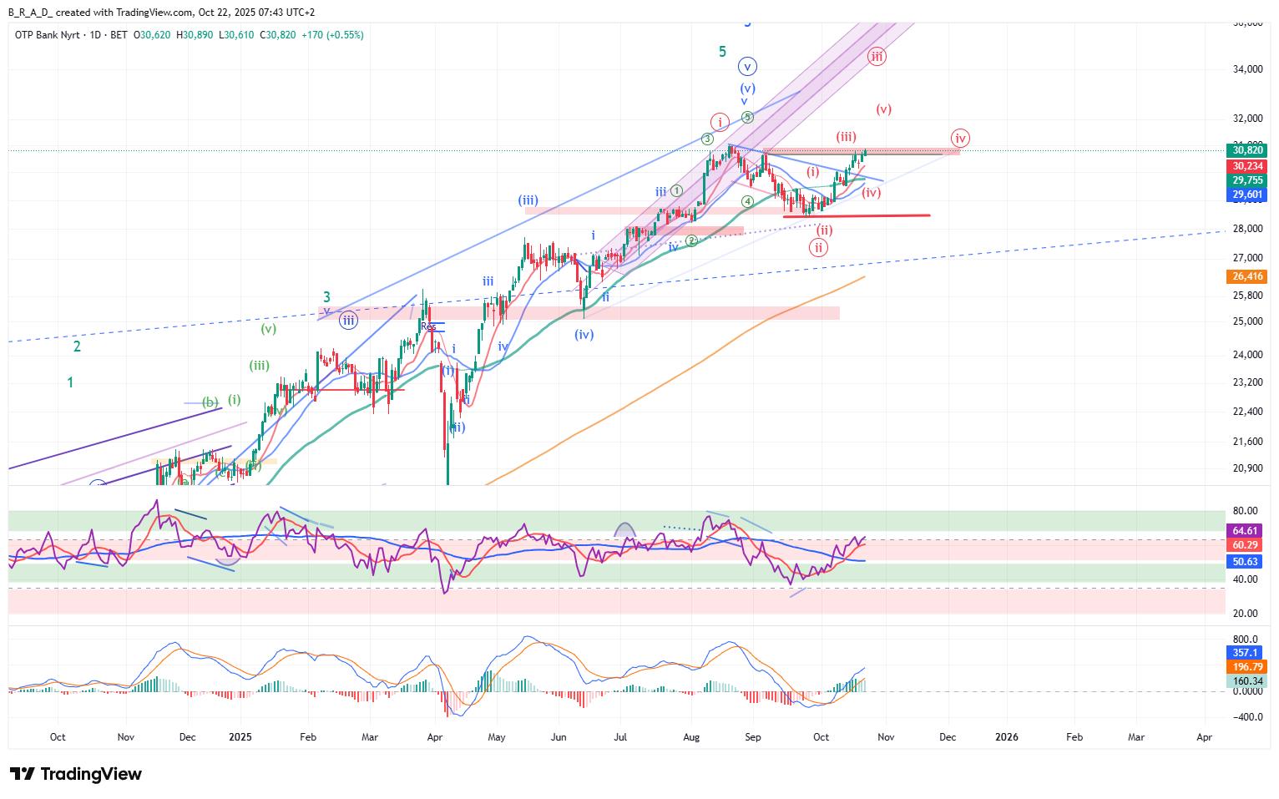Click the green 30,820 current price label
The width and height of the screenshot is (1279, 799).
click(x=1247, y=150)
